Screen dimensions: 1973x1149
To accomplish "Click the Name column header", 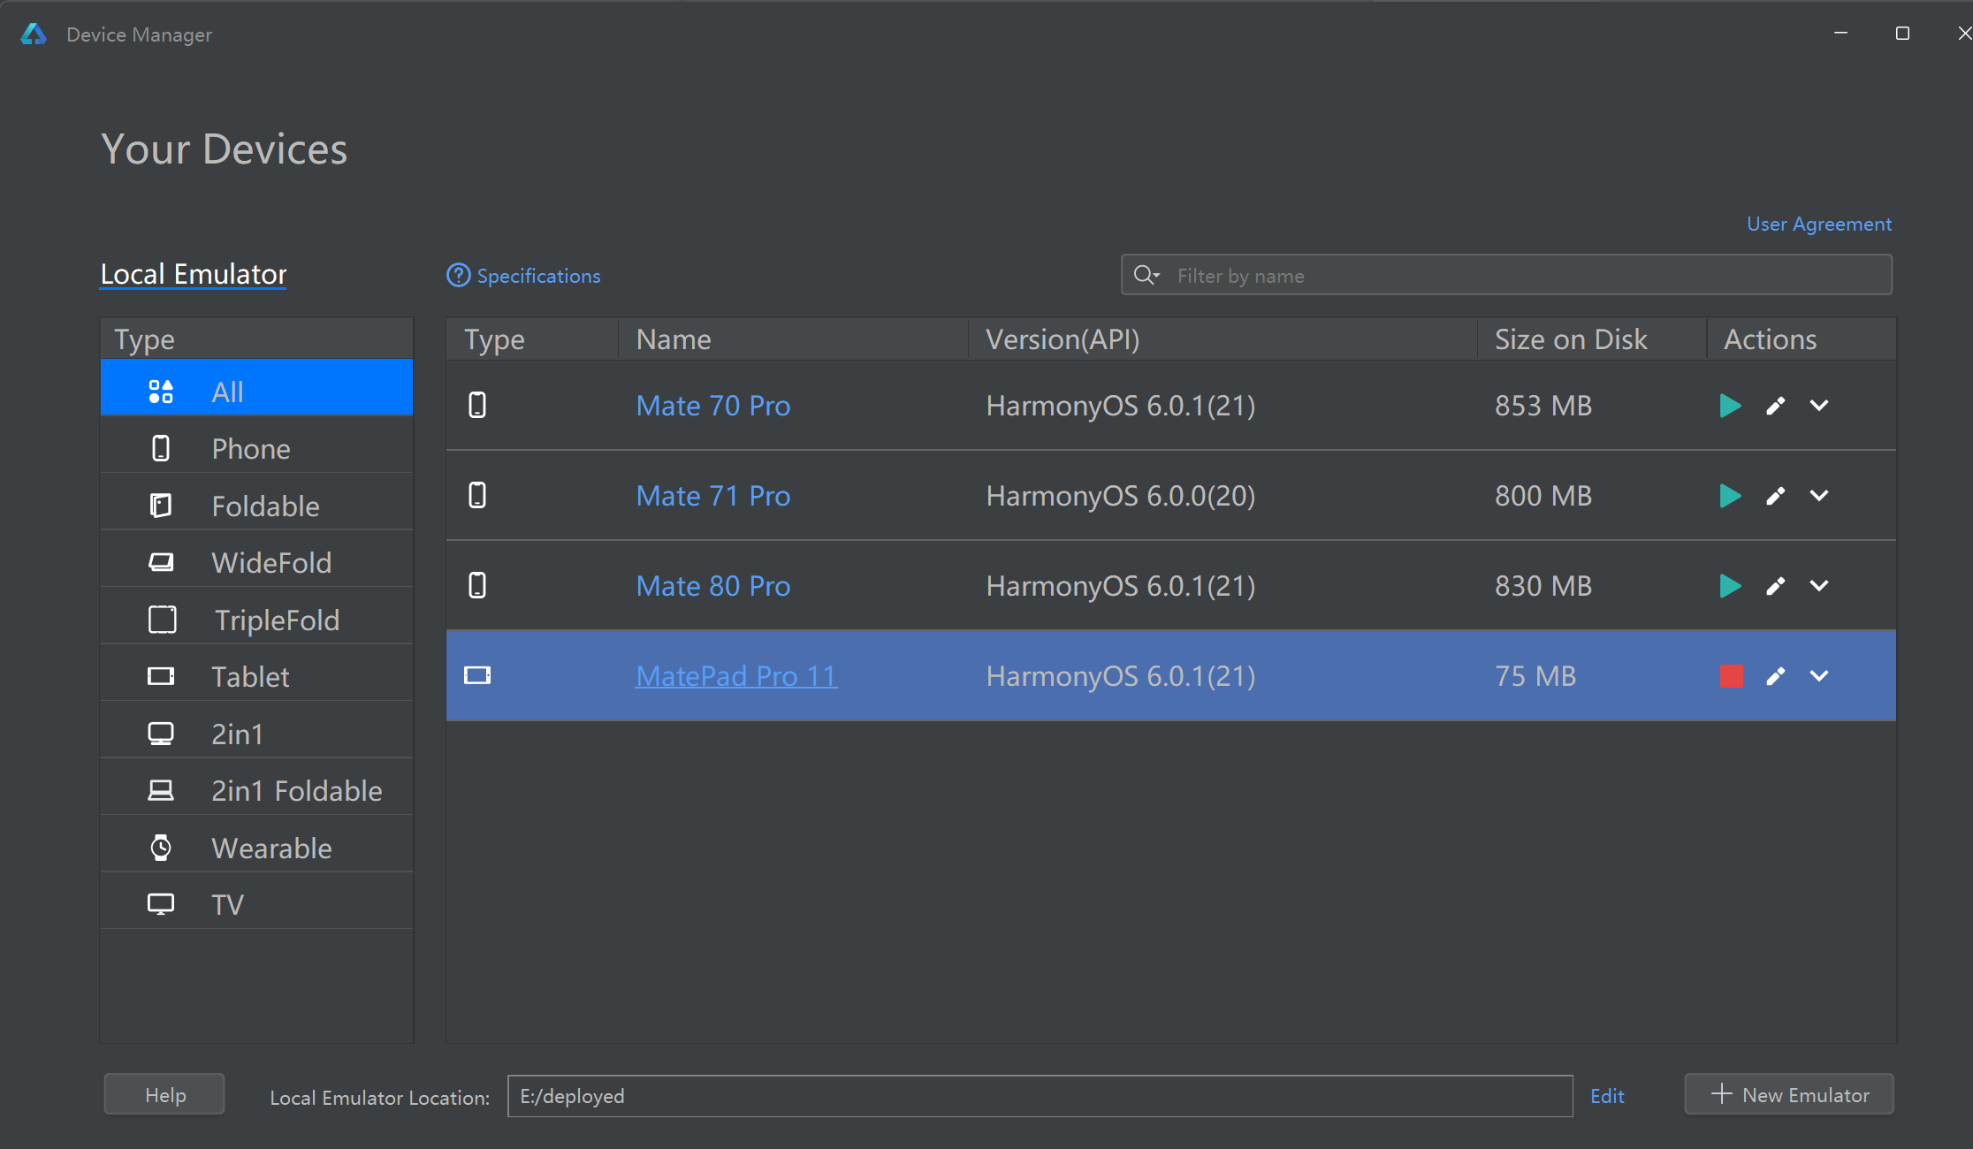I will coord(793,339).
